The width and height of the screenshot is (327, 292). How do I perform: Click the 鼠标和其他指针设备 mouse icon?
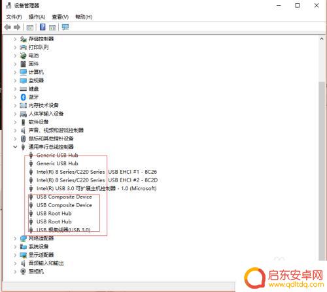(24, 138)
